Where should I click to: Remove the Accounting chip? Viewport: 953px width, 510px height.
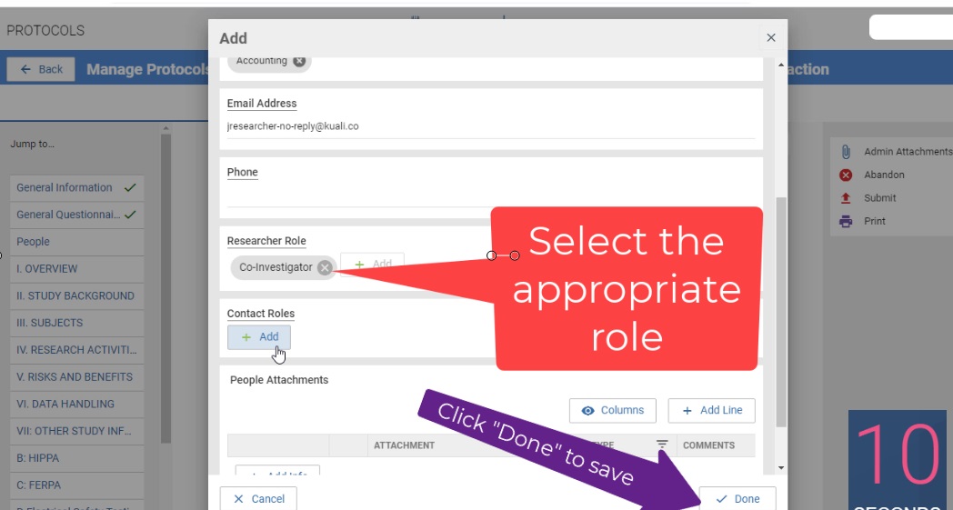click(x=299, y=62)
